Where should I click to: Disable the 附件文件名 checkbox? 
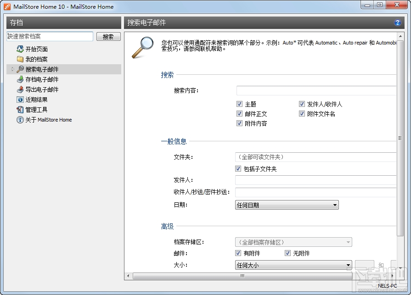(302, 113)
